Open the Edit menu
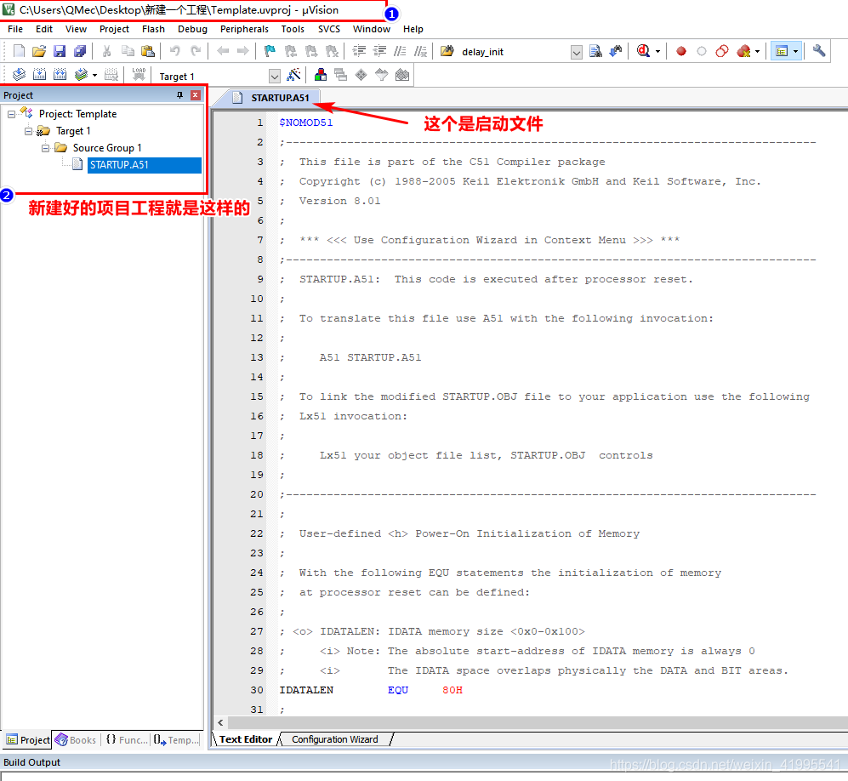Image resolution: width=848 pixels, height=781 pixels. pyautogui.click(x=44, y=29)
